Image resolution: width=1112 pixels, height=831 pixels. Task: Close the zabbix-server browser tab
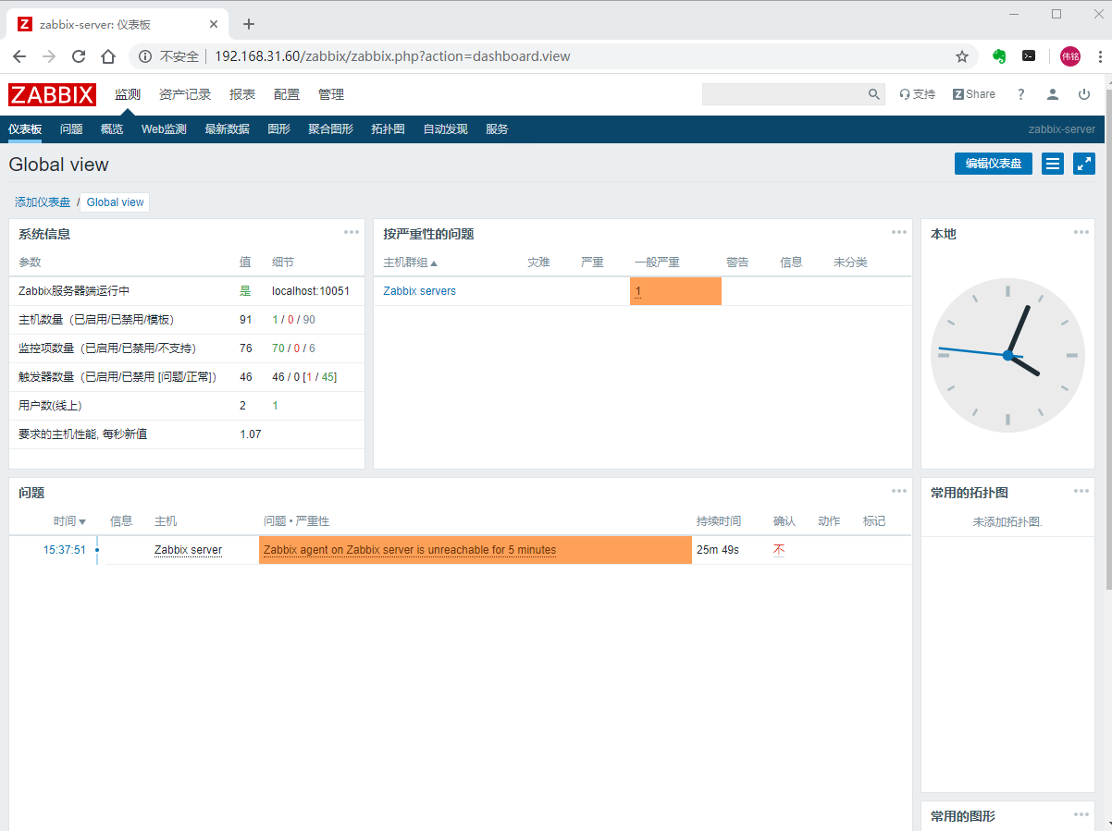click(213, 24)
